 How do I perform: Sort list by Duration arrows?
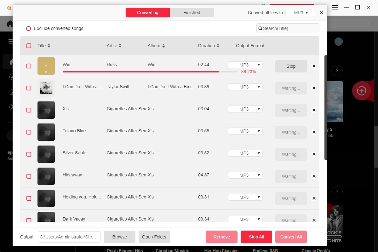[218, 46]
